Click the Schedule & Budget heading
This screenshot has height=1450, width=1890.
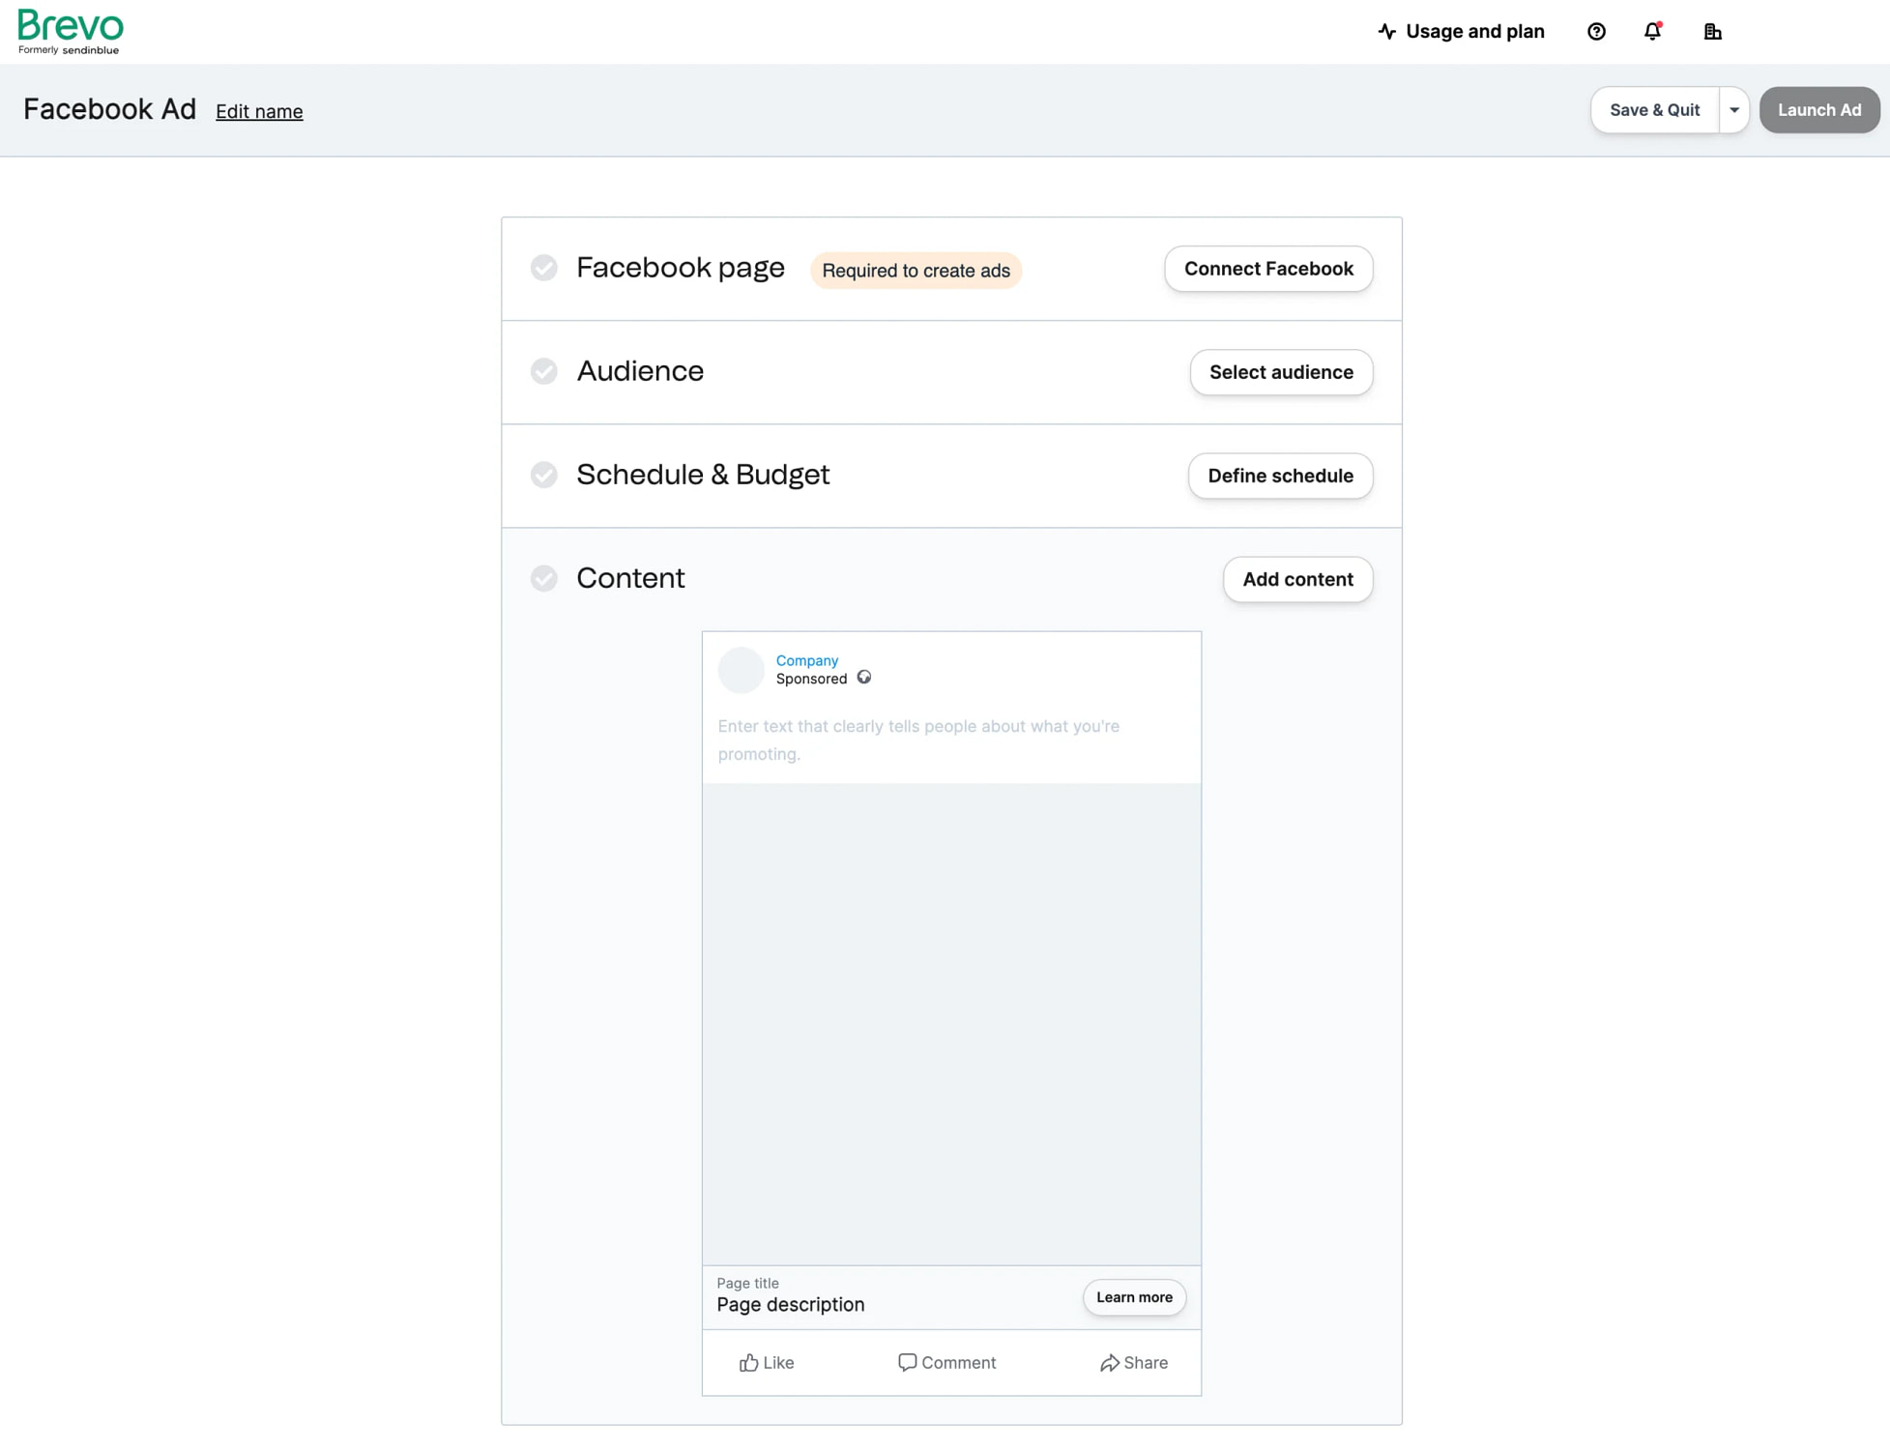(x=703, y=475)
